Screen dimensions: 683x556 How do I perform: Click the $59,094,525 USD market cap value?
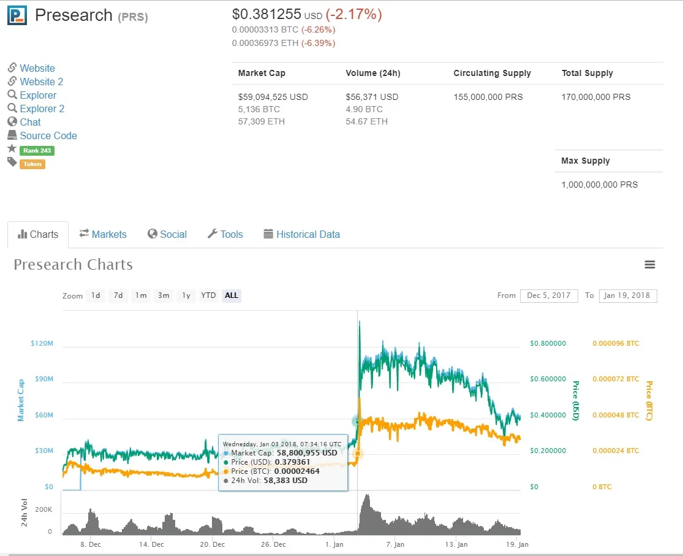pyautogui.click(x=273, y=97)
